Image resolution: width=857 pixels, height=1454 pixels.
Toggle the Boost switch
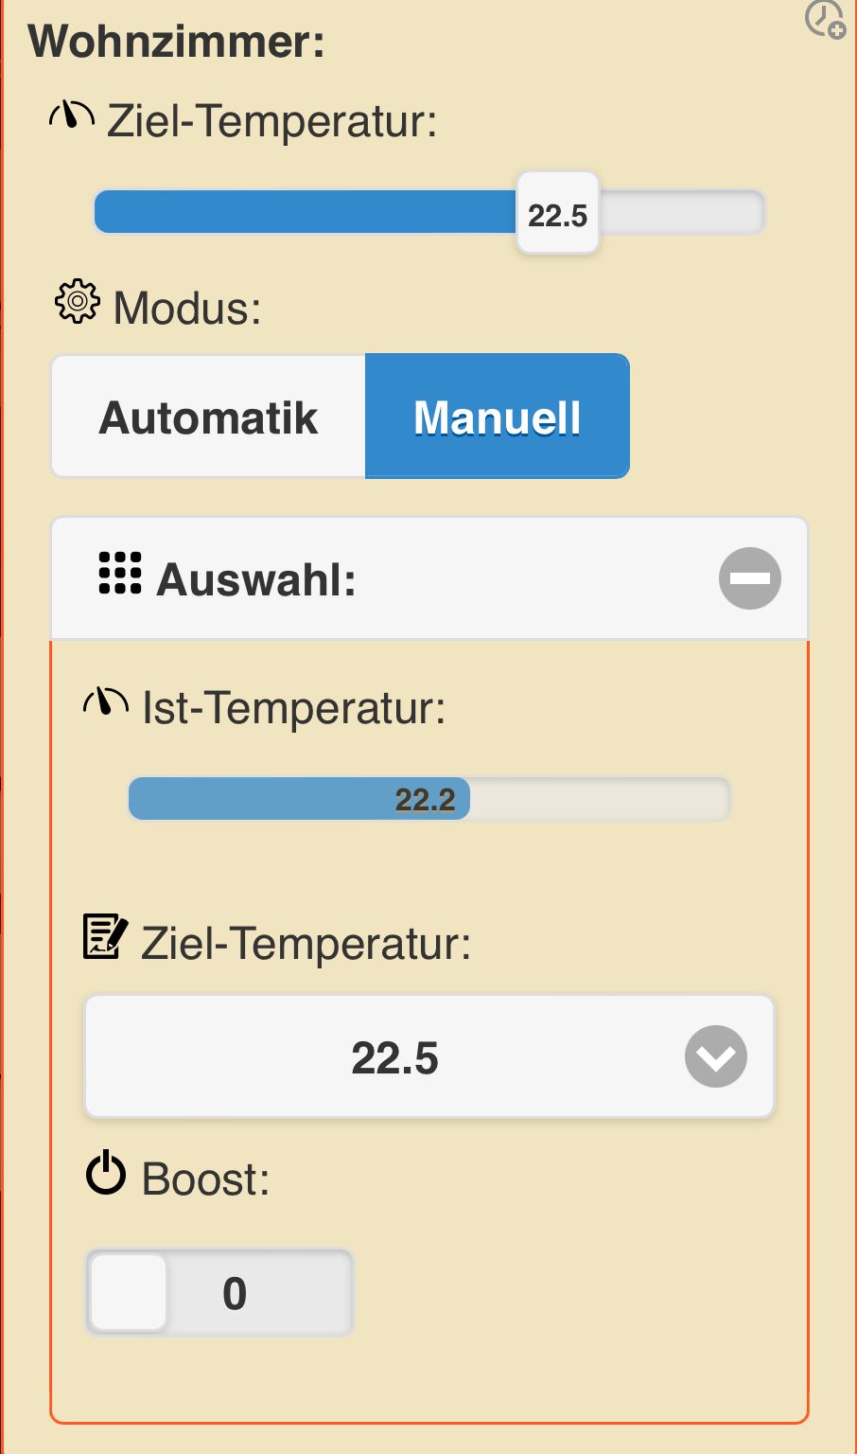[x=219, y=1293]
